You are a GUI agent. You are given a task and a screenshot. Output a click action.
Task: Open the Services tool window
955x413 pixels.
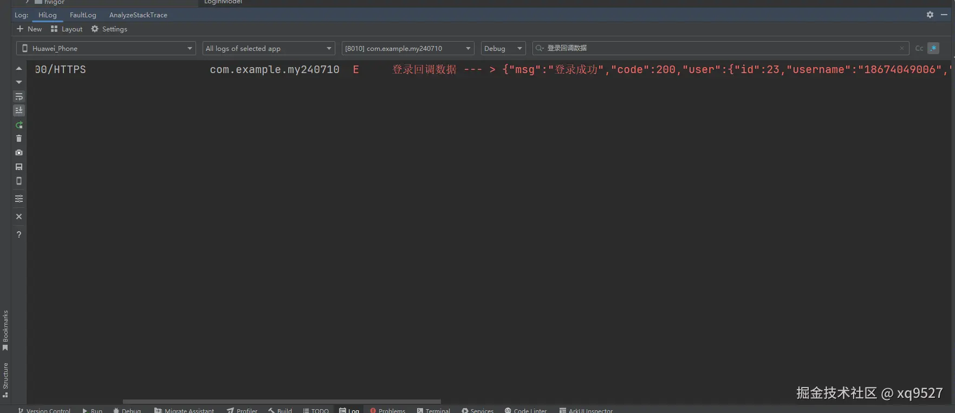point(477,410)
